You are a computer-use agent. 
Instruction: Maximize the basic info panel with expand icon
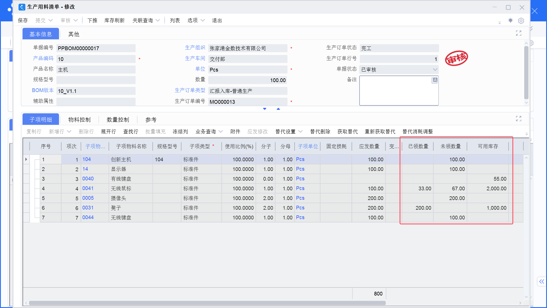(519, 33)
